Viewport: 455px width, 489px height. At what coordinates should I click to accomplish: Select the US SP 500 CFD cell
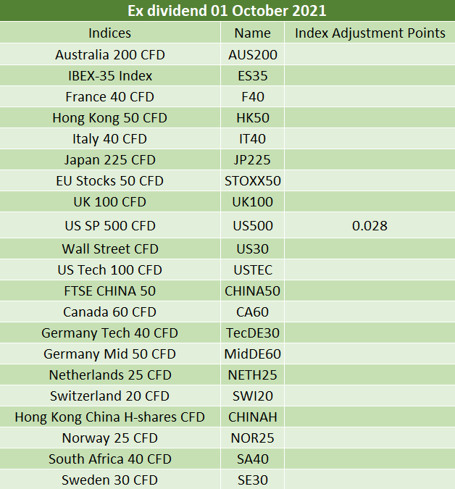pyautogui.click(x=110, y=225)
